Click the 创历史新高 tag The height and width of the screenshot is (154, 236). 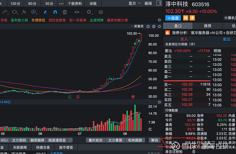[x=57, y=20]
